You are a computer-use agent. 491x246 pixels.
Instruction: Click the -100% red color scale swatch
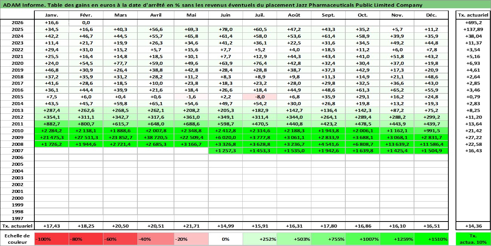[x=51, y=239]
